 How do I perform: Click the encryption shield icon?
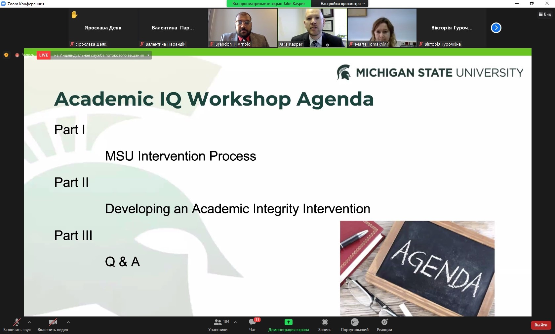(6, 55)
